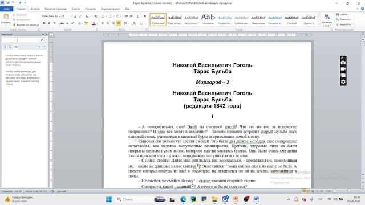Open Microsoft Edge from taskbar

click(183, 199)
